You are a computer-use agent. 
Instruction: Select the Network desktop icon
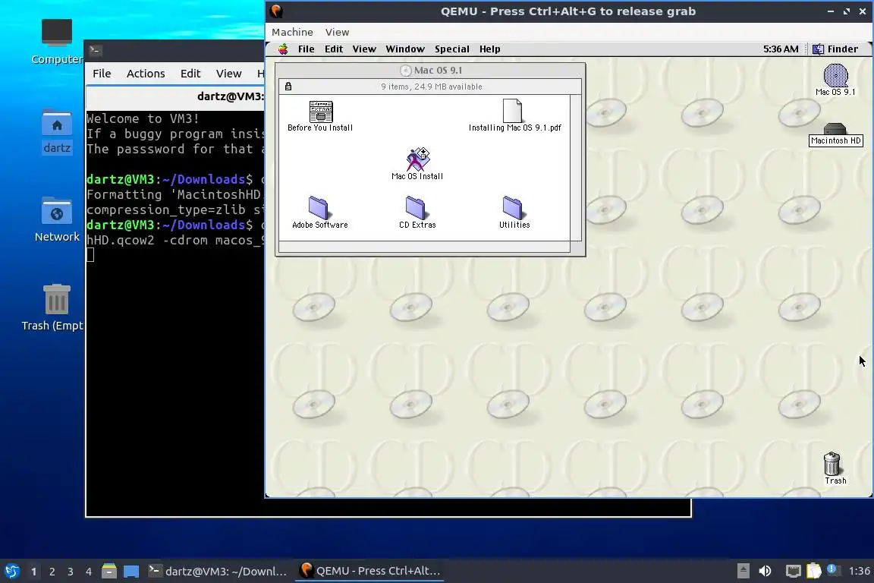coord(56,212)
